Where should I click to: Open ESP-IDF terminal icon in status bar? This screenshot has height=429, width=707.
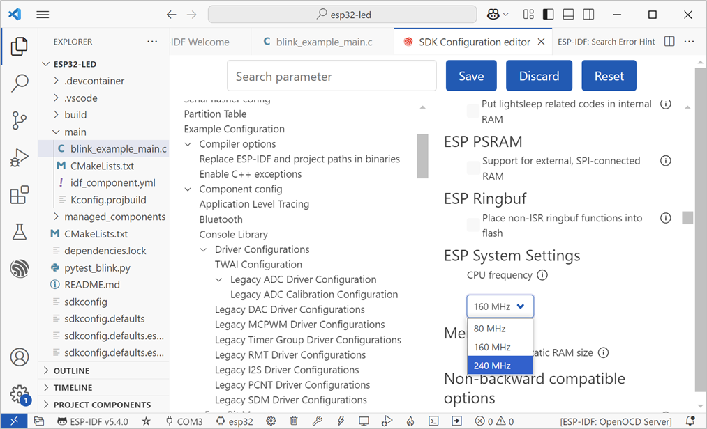[x=433, y=421]
